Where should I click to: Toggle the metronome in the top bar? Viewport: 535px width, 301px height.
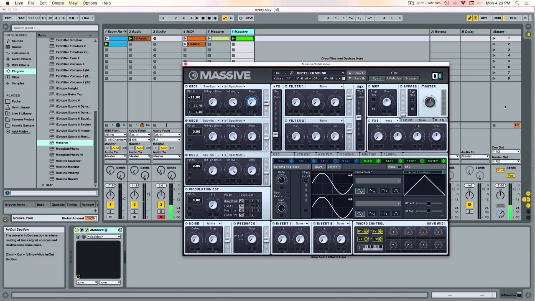click(x=71, y=18)
